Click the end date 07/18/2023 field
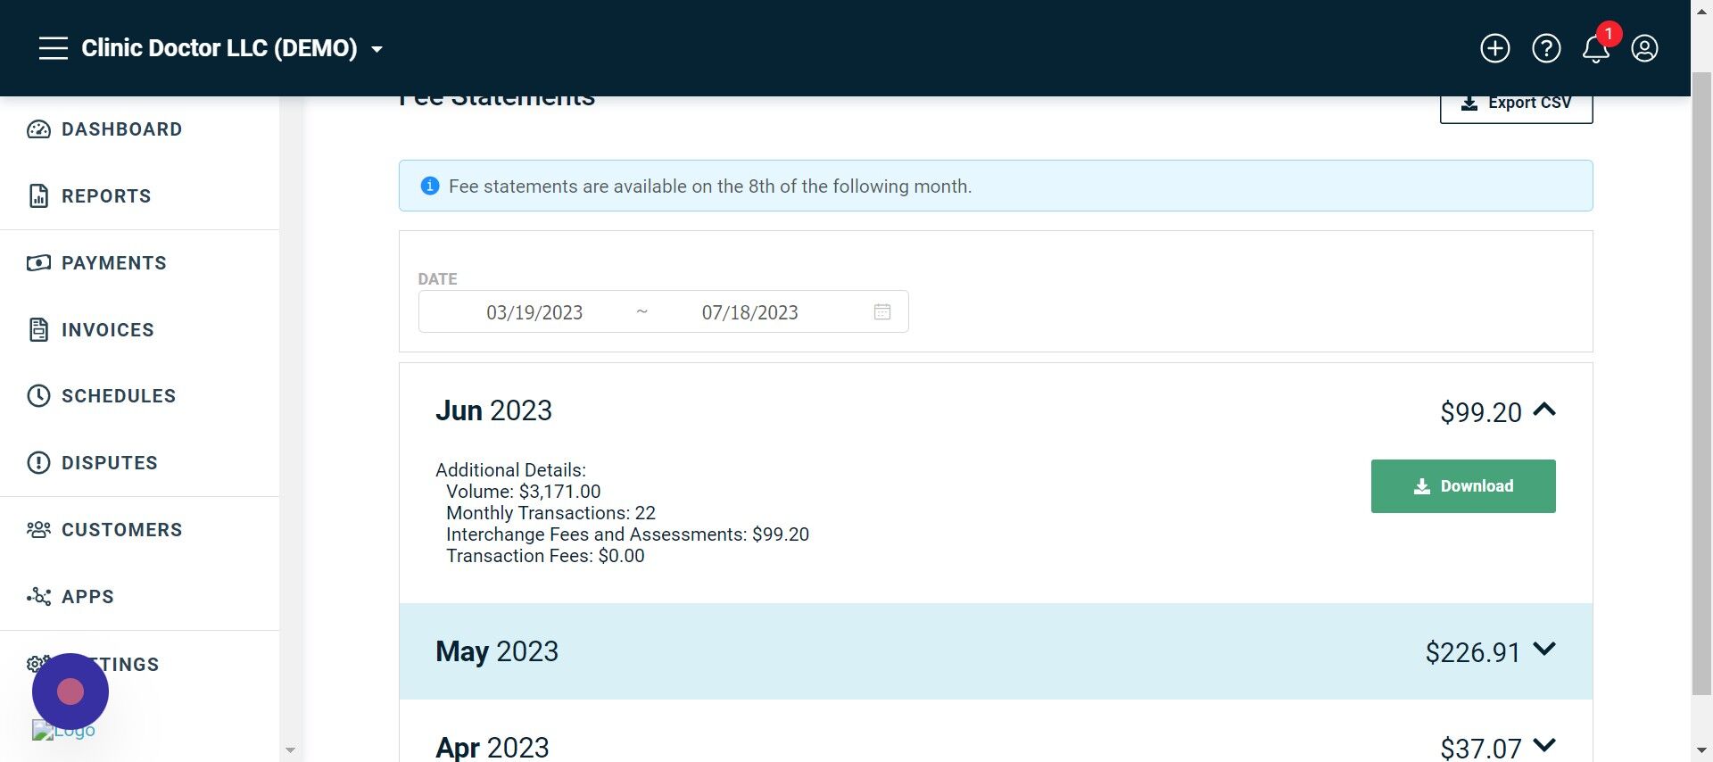The height and width of the screenshot is (762, 1713). 749,313
